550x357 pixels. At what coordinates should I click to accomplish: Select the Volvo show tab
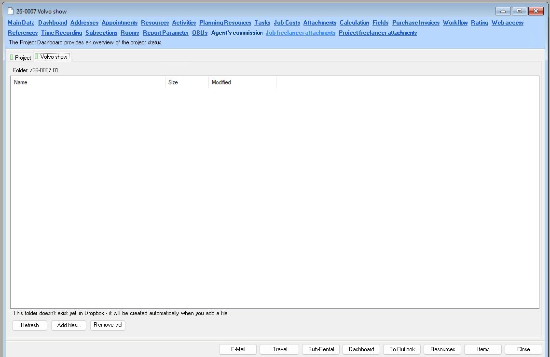point(53,57)
